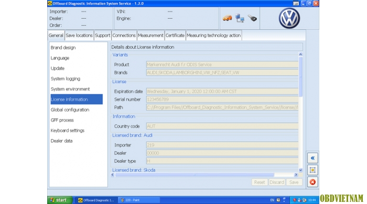Open the Measurement tab

point(150,36)
